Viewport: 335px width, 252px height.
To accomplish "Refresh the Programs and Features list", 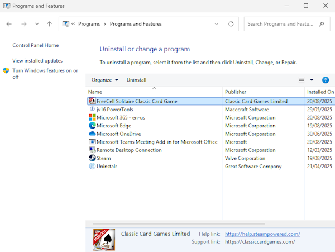I will pos(231,24).
